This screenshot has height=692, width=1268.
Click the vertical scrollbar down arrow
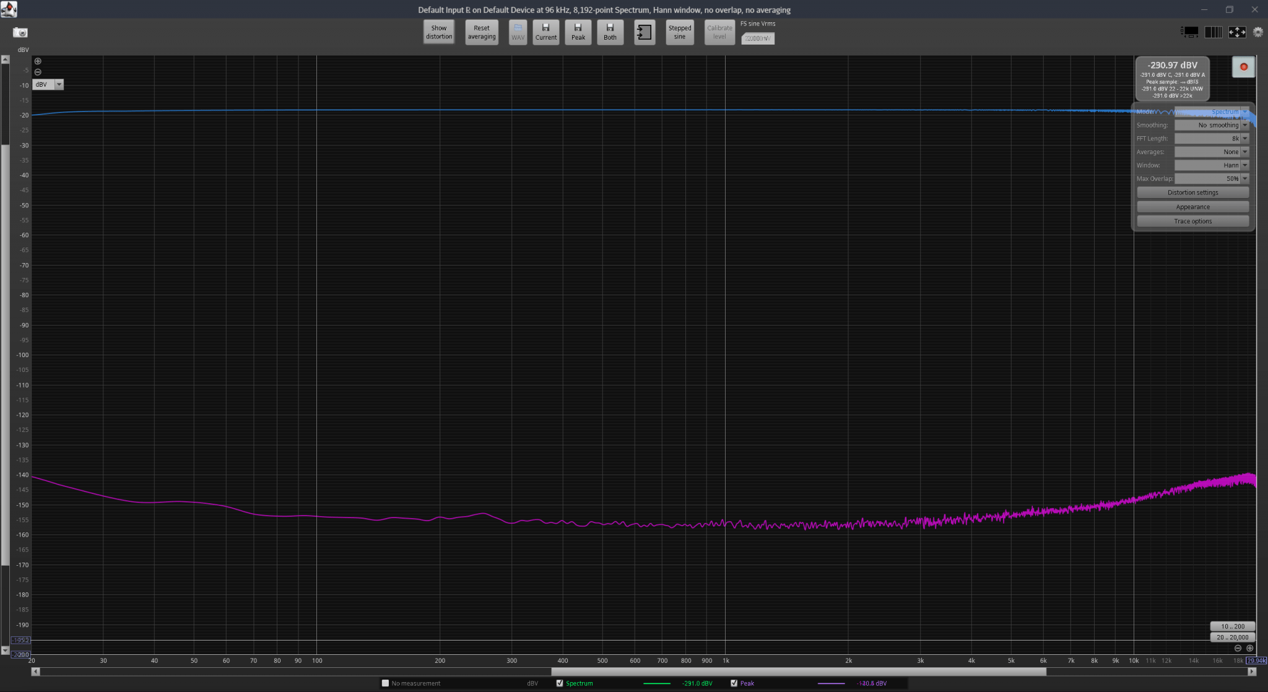tap(5, 651)
